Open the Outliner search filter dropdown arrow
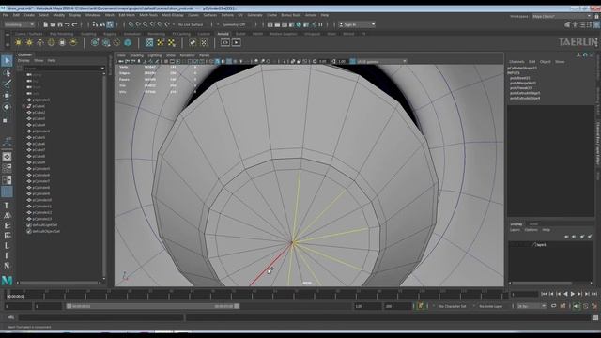 [x=102, y=69]
